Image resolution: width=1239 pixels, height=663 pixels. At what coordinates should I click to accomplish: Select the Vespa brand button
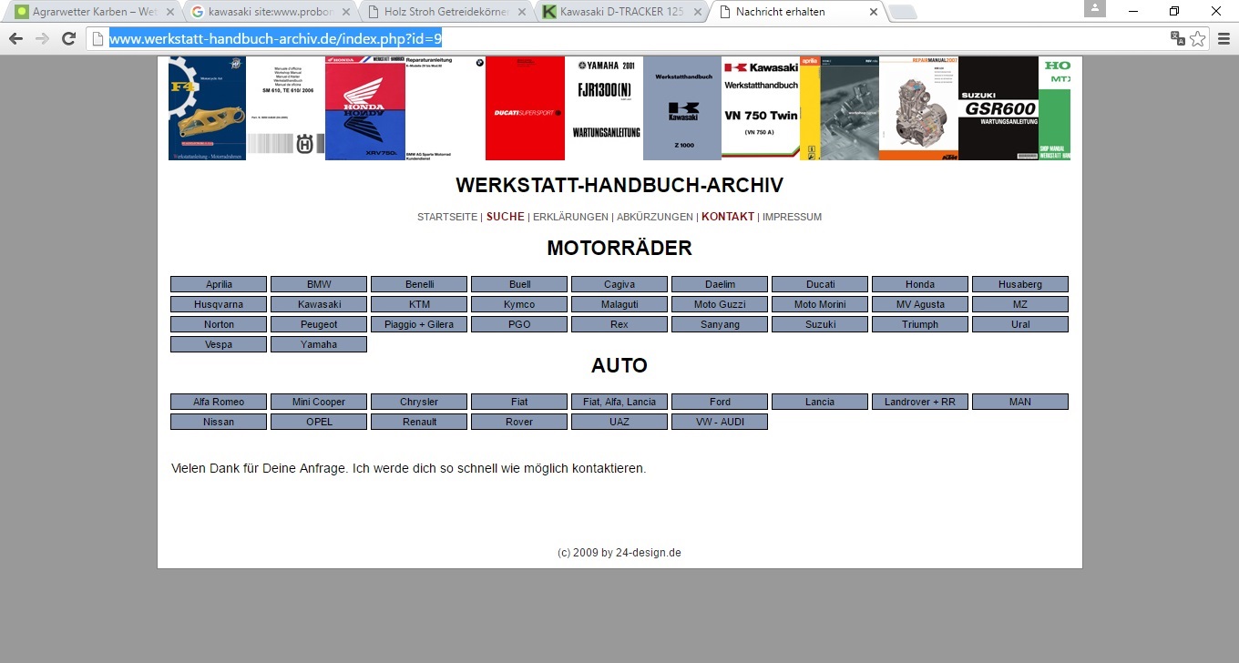(219, 344)
